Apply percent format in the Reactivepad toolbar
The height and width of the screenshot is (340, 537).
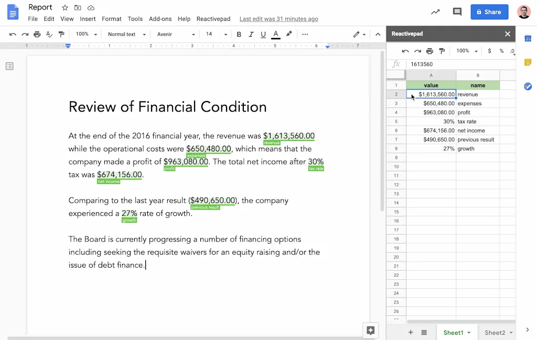(502, 51)
